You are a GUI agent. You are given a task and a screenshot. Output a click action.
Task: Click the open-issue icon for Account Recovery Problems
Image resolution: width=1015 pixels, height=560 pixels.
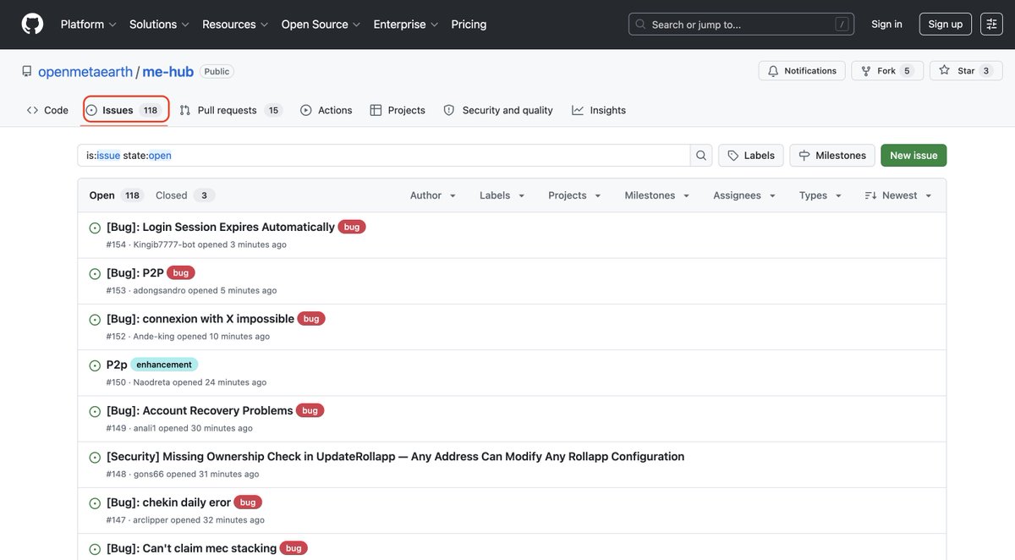pos(96,411)
